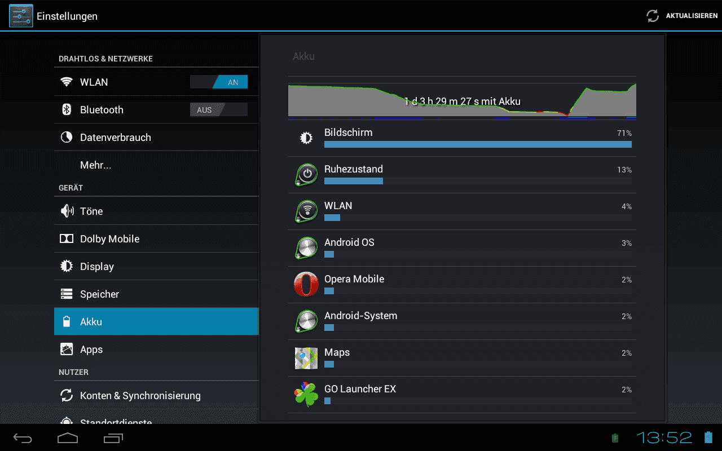The image size is (722, 451).
Task: Click the Dolby Mobile logo icon
Action: [x=67, y=239]
